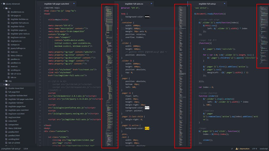Switch to imgSlider-full-pager-auto.html tab

pos(56,4)
